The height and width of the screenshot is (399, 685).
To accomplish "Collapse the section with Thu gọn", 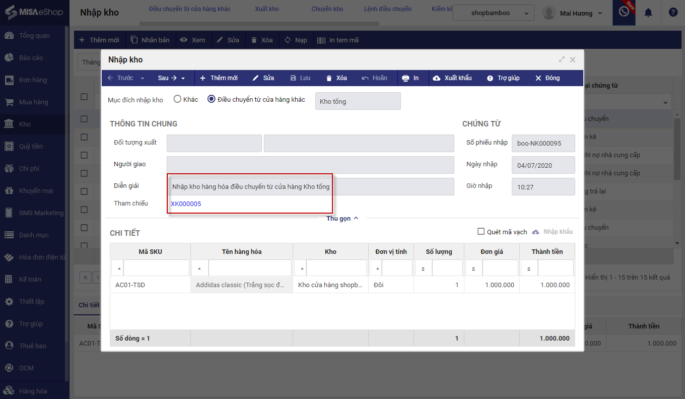I will [342, 218].
